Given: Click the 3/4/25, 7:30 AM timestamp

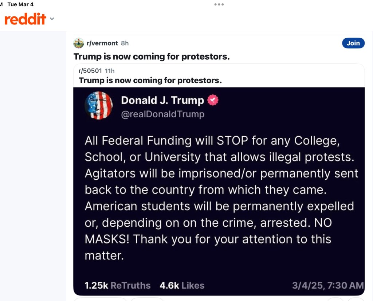Looking at the screenshot, I should (327, 285).
